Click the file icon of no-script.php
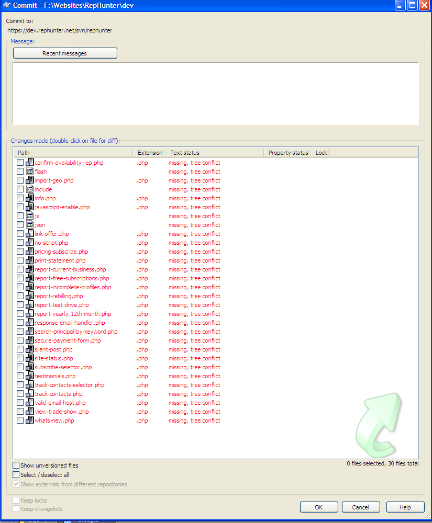 click(x=30, y=243)
